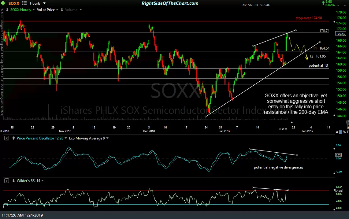Click the Wilder's RSI 14 label
349x219 pixels.
[28, 181]
